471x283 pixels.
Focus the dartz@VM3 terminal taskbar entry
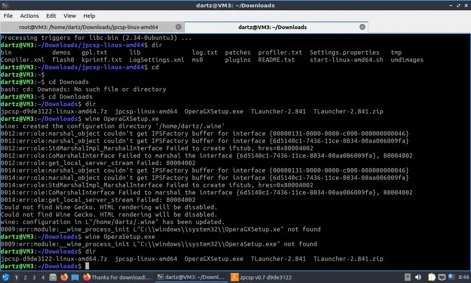tap(191, 277)
